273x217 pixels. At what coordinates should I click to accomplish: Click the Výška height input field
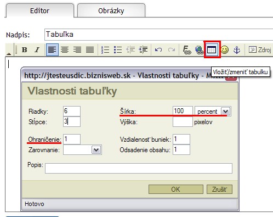(183, 121)
